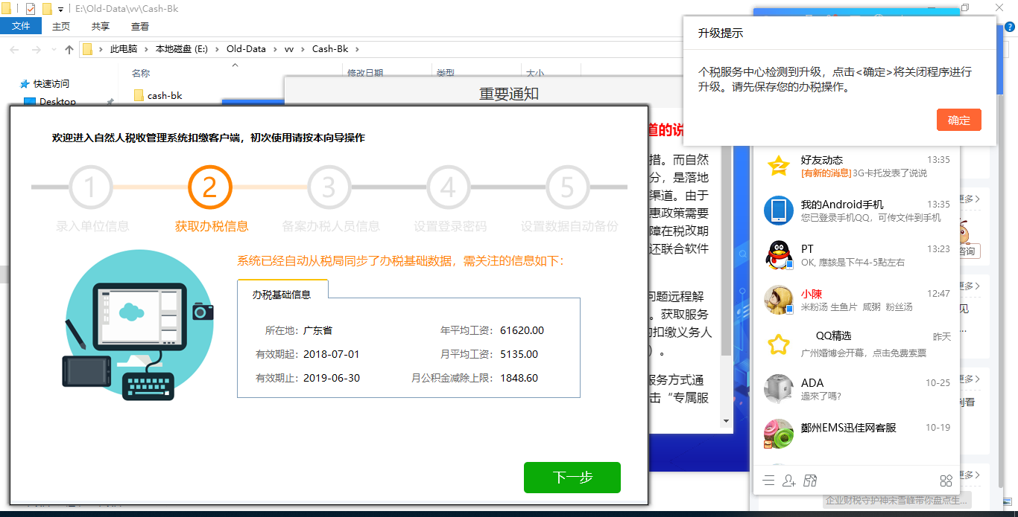1018x517 pixels.
Task: Open the QQ four-square apps grid icon
Action: (x=946, y=481)
